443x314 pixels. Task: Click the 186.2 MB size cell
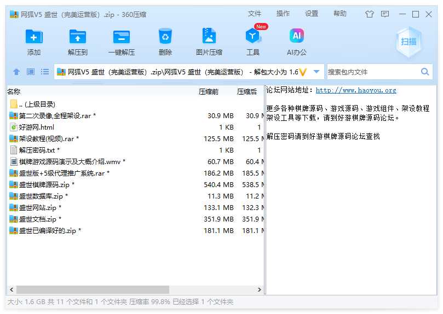coord(218,173)
